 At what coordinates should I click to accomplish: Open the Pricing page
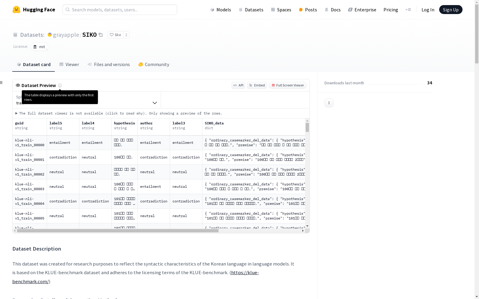click(391, 10)
